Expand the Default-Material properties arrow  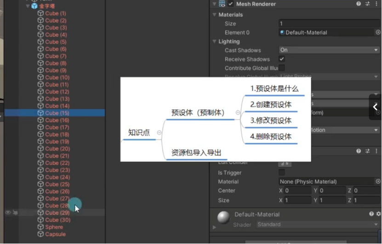pos(214,227)
